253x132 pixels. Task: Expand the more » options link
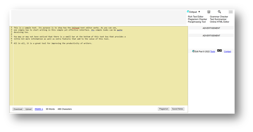[x=39, y=109]
